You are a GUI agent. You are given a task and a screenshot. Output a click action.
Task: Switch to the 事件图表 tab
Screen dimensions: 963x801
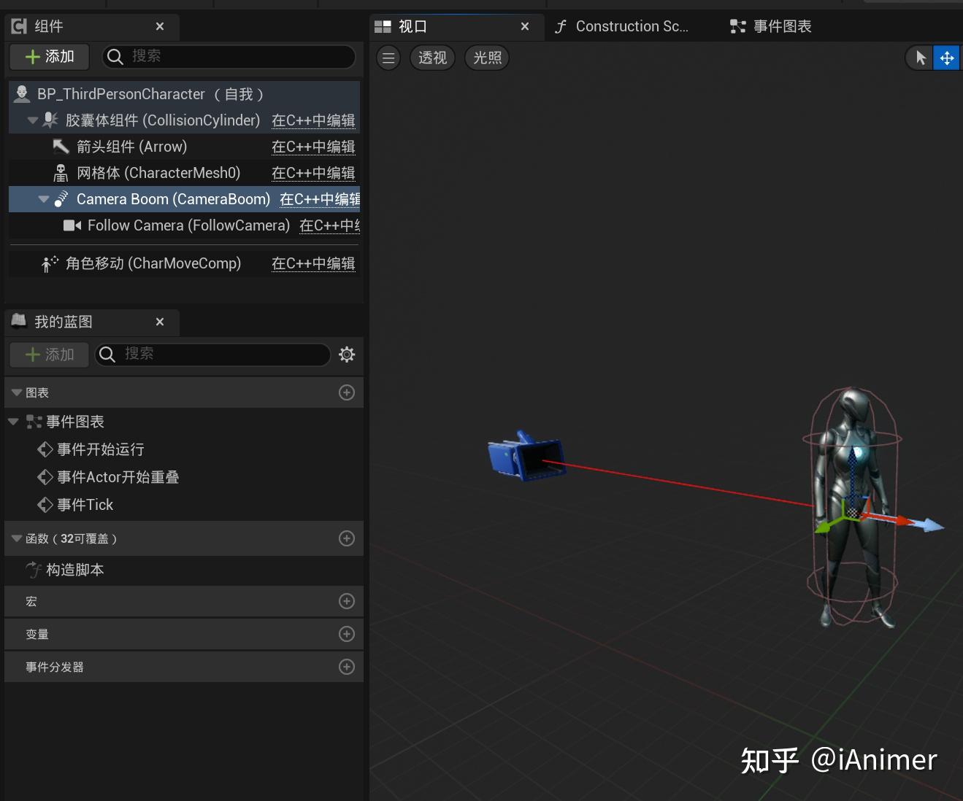click(771, 26)
